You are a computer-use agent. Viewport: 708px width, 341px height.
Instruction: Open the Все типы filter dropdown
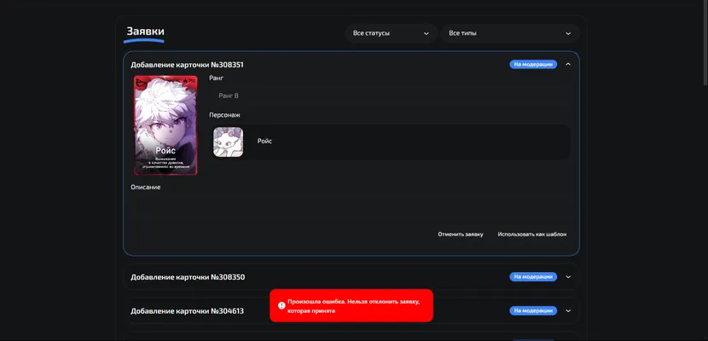click(x=510, y=33)
